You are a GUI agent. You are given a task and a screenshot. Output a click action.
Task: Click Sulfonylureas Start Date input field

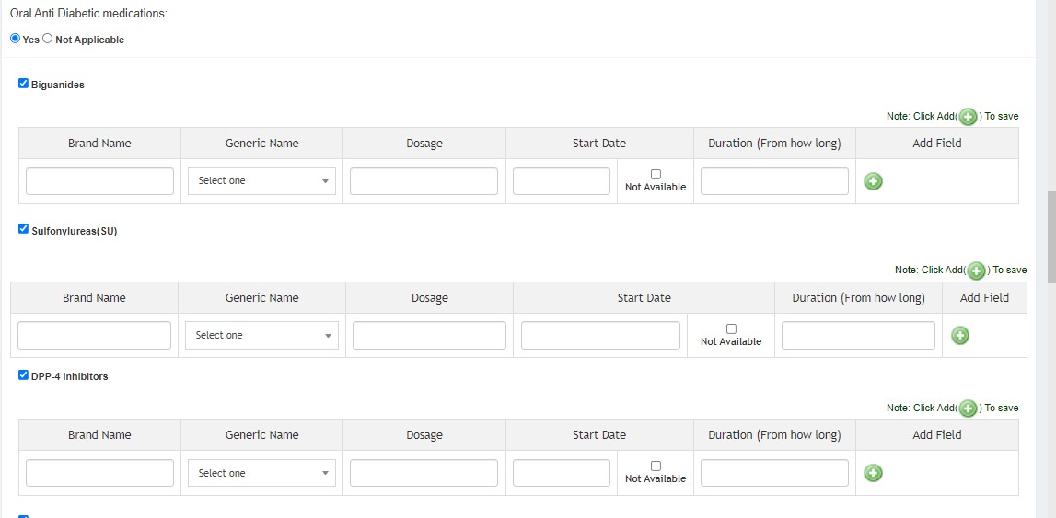pos(600,336)
